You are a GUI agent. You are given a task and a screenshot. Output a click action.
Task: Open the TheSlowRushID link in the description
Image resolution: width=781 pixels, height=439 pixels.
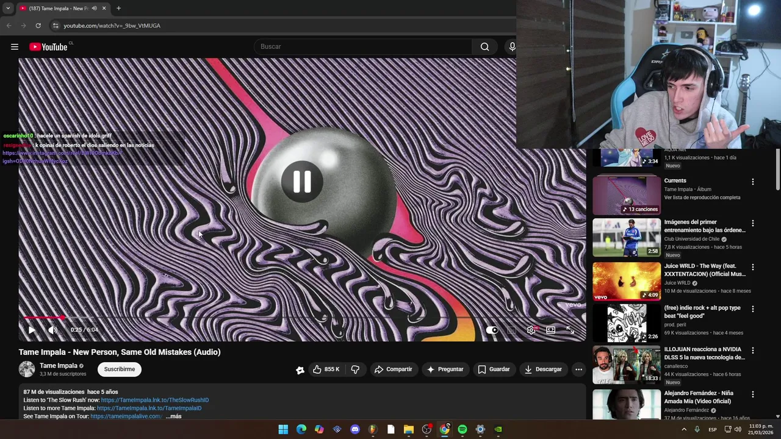coord(155,400)
